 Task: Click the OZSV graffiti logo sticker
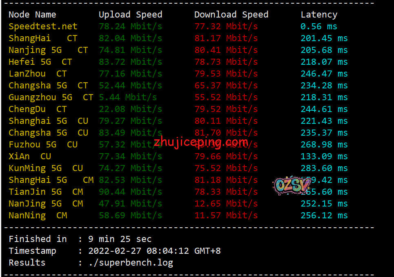point(292,185)
